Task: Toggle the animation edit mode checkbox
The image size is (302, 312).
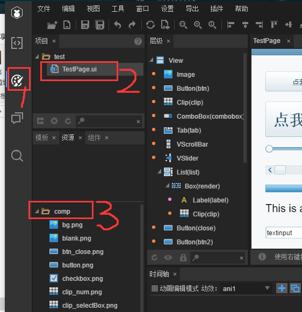Action: 155,288
